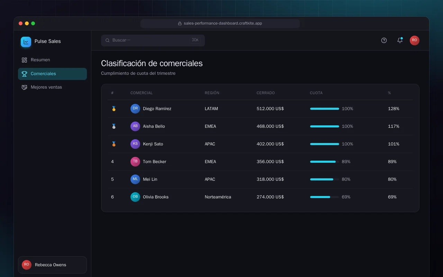443x277 pixels.
Task: Click the TB avatar of Tom Becker
Action: (135, 162)
